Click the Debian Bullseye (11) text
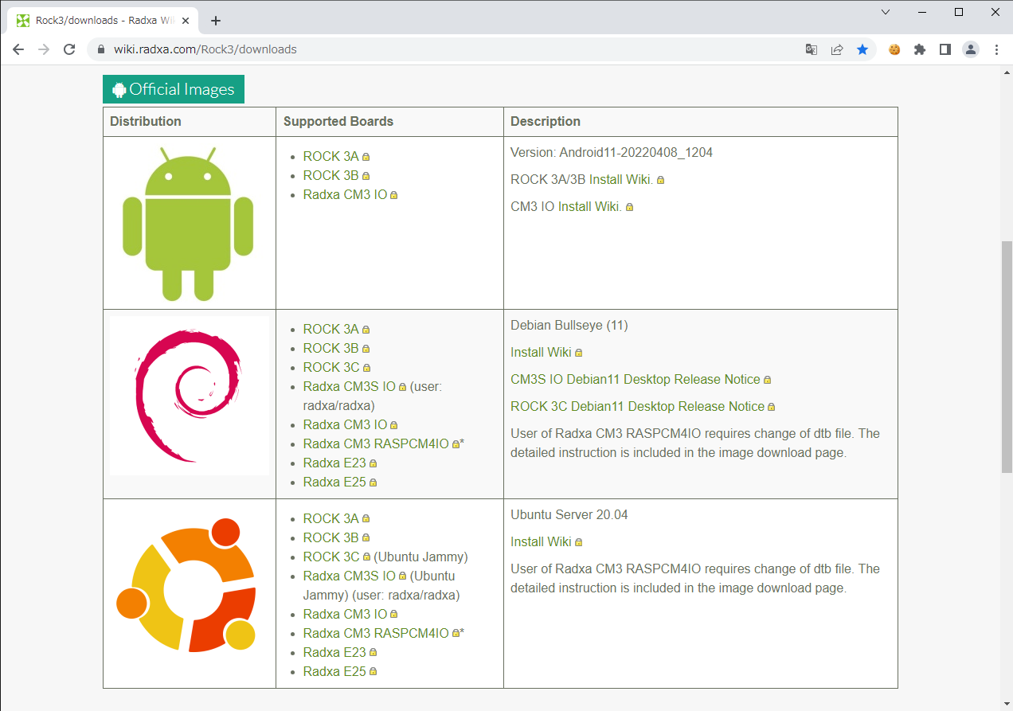The width and height of the screenshot is (1013, 711). tap(569, 325)
